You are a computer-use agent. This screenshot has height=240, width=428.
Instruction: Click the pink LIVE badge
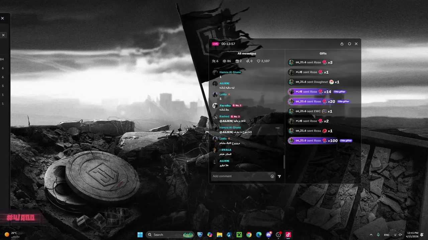point(215,44)
